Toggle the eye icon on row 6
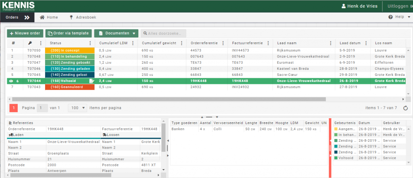The height and width of the screenshot is (178, 413). (11, 81)
